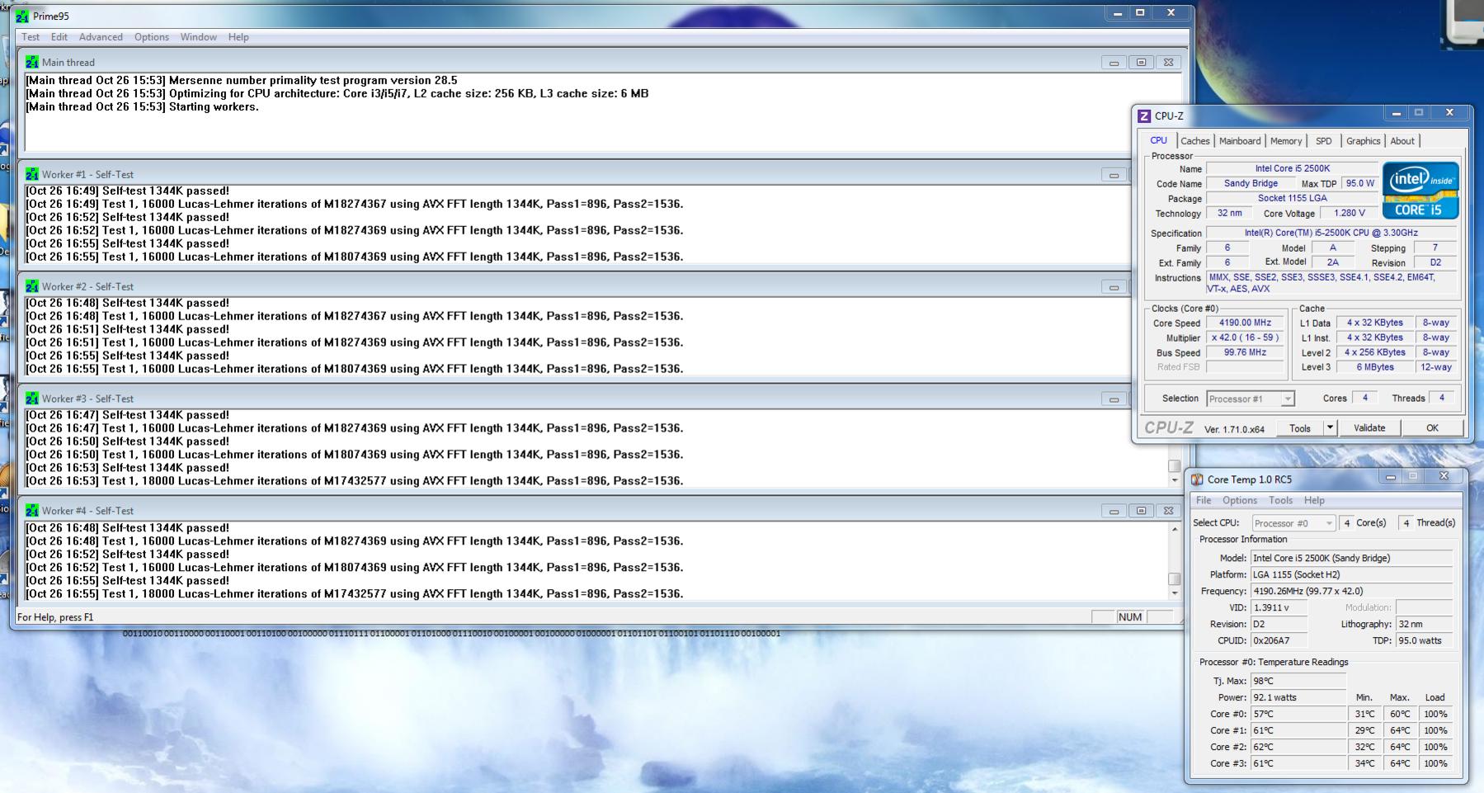
Task: Close the Main thread child window
Action: point(1169,62)
